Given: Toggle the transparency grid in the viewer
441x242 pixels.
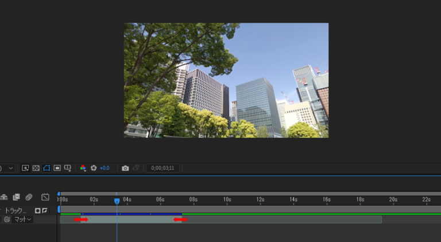Looking at the screenshot, I should pyautogui.click(x=36, y=168).
